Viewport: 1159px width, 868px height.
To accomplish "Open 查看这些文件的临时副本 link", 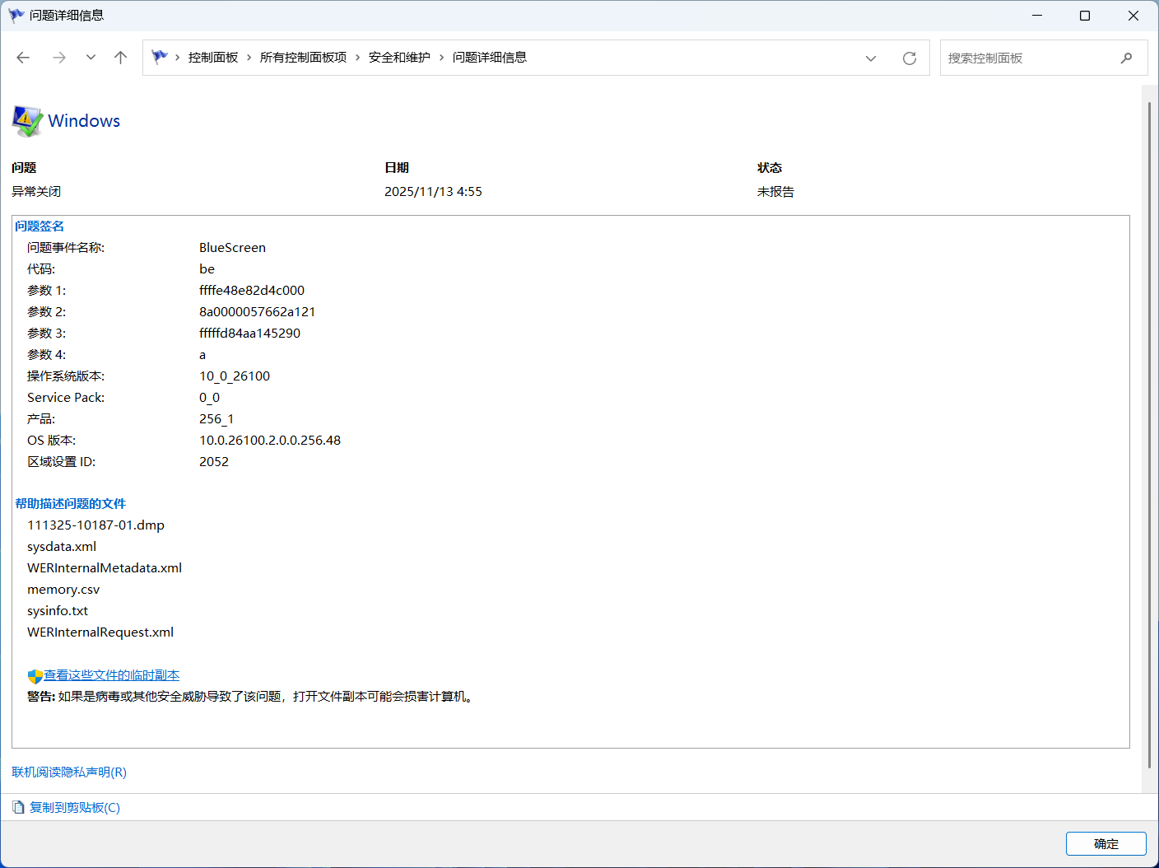I will (111, 675).
